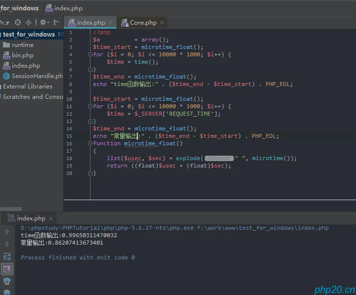Select the index.php run tab
The height and width of the screenshot is (295, 356).
point(31,218)
